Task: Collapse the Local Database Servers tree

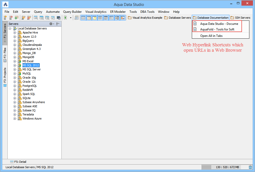Action: pyautogui.click(x=10, y=28)
